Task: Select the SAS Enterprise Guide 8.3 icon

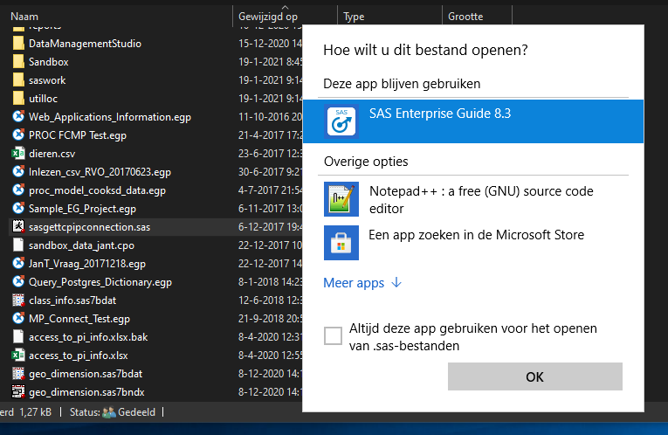Action: click(341, 121)
